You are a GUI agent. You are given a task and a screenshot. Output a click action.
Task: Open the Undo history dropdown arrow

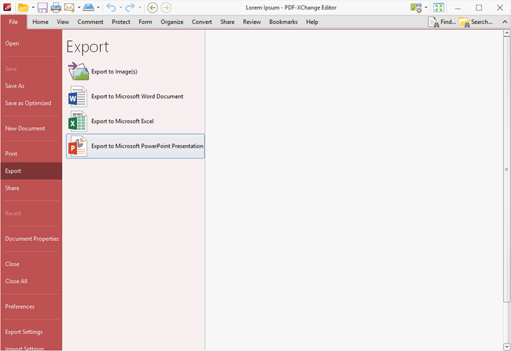121,7
